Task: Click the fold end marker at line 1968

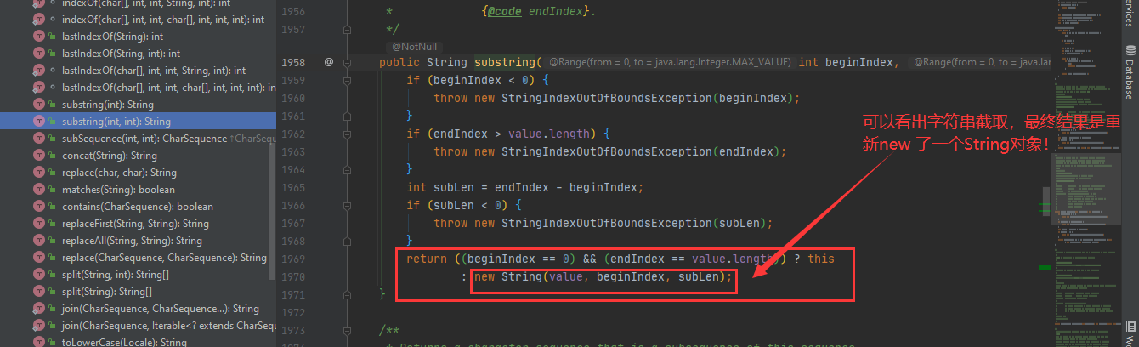Action: (347, 241)
